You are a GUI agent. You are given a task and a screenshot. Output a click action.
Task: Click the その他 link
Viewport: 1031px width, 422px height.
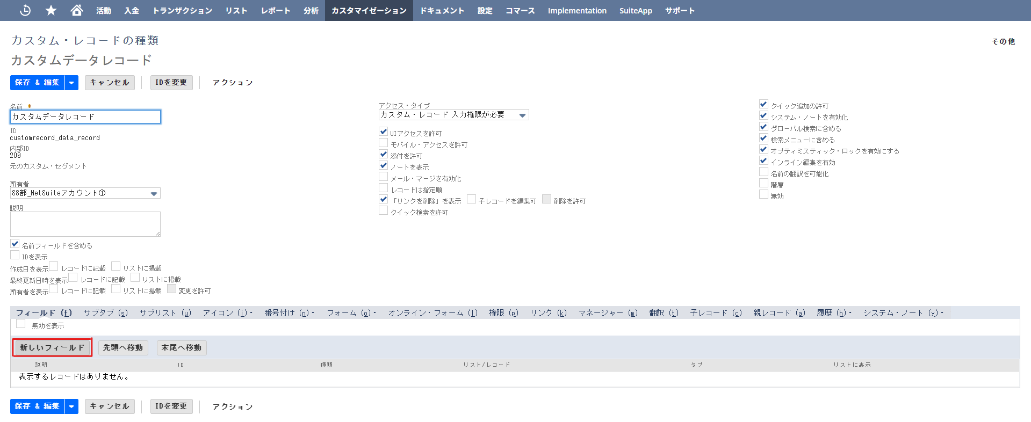tap(1003, 41)
